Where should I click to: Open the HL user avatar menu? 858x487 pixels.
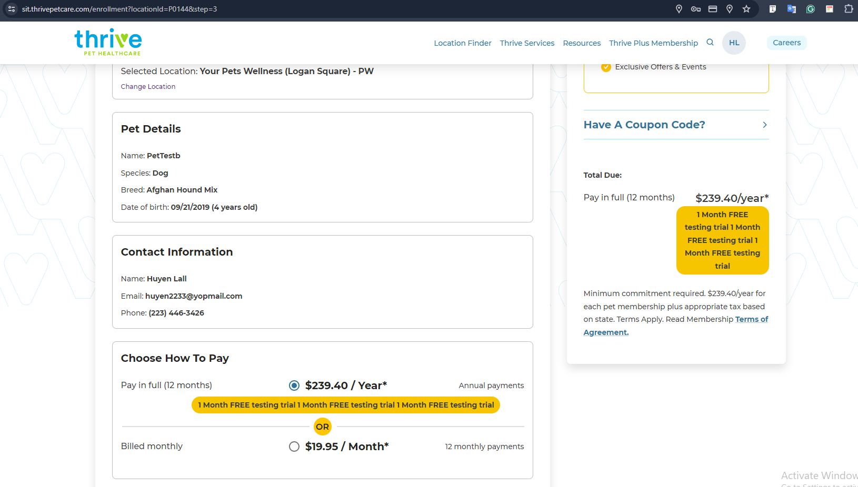tap(734, 43)
